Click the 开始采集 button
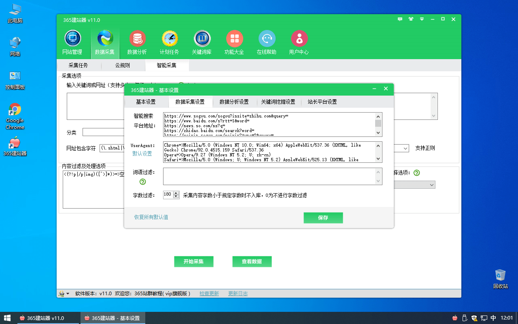This screenshot has width=518, height=324. (194, 262)
